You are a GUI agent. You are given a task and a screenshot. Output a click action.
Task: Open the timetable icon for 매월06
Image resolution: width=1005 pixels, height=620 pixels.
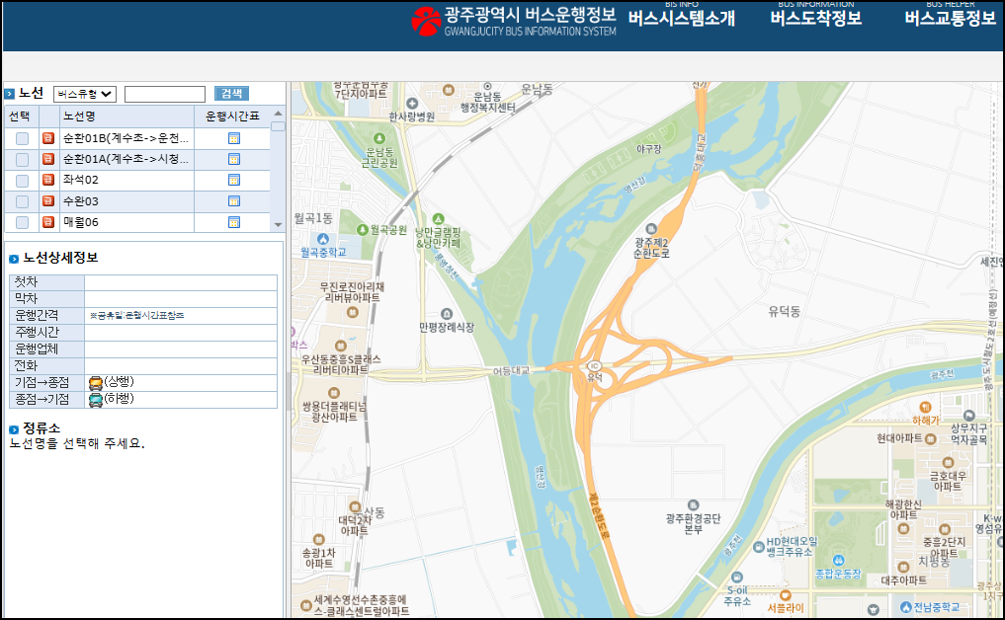pos(234,222)
